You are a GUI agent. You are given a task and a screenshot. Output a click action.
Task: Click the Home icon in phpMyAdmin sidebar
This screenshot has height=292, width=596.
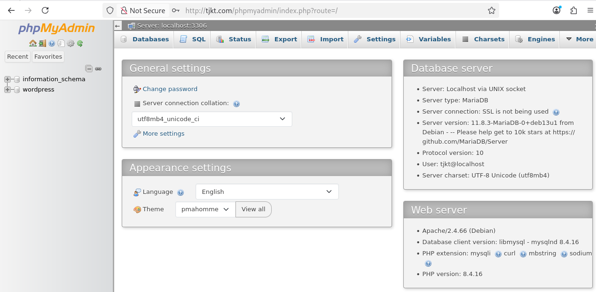pos(32,43)
